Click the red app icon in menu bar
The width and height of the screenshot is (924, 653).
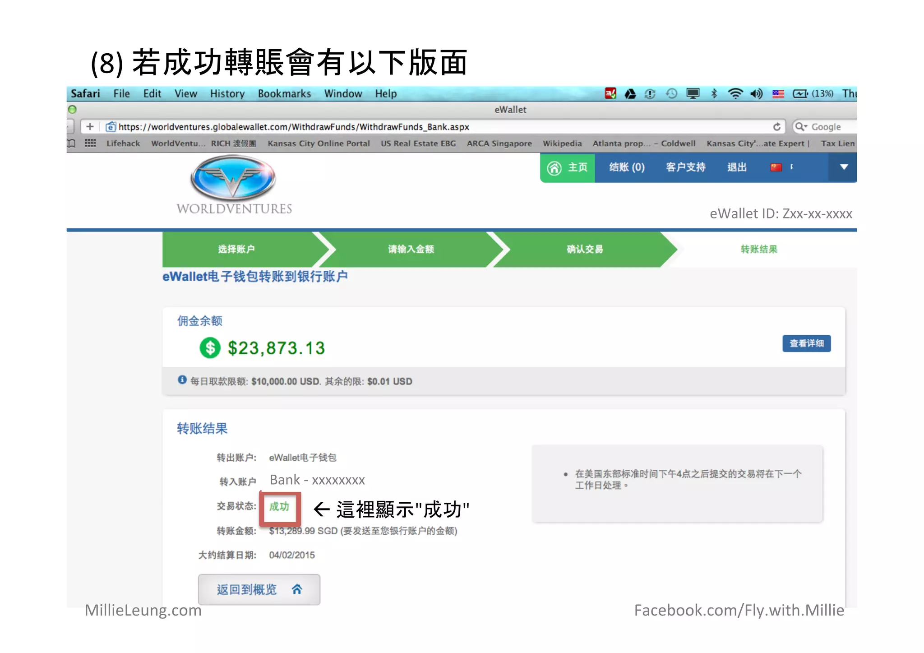(x=610, y=93)
